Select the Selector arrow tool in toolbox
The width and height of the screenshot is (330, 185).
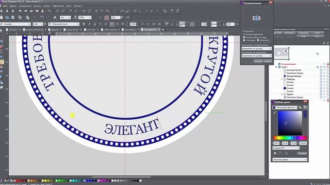point(1,31)
